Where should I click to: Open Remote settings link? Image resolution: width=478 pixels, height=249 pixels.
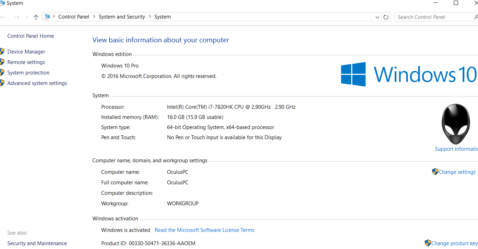tap(26, 62)
